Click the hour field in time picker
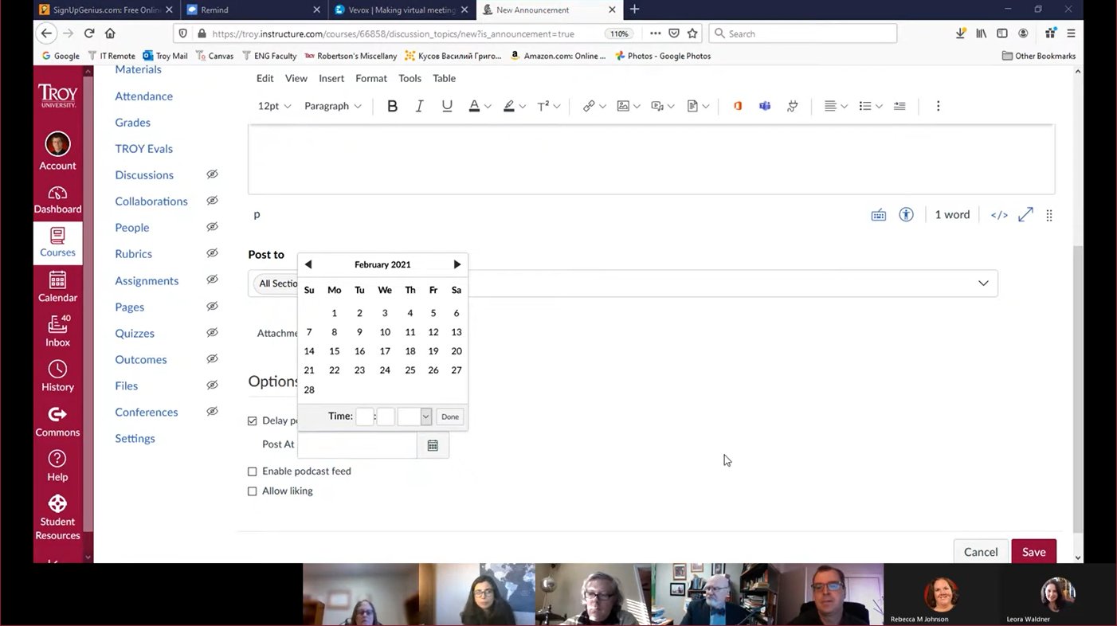 click(364, 417)
